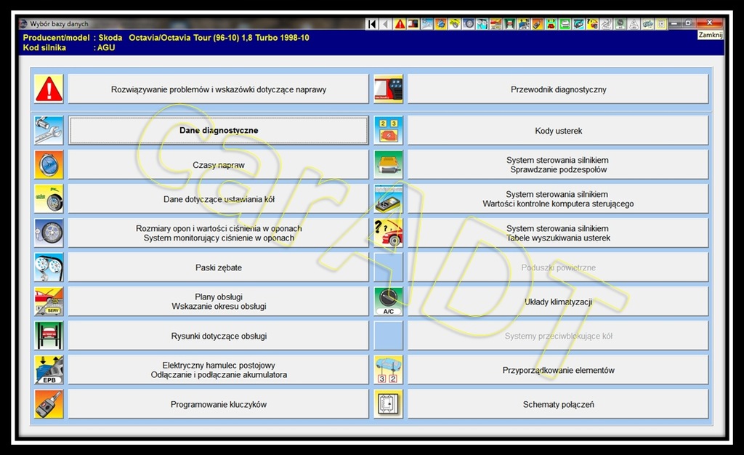Image resolution: width=744 pixels, height=455 pixels.
Task: Click the question-mark car tile icon beside Tabele wyszukiwania usterek
Action: pos(388,233)
